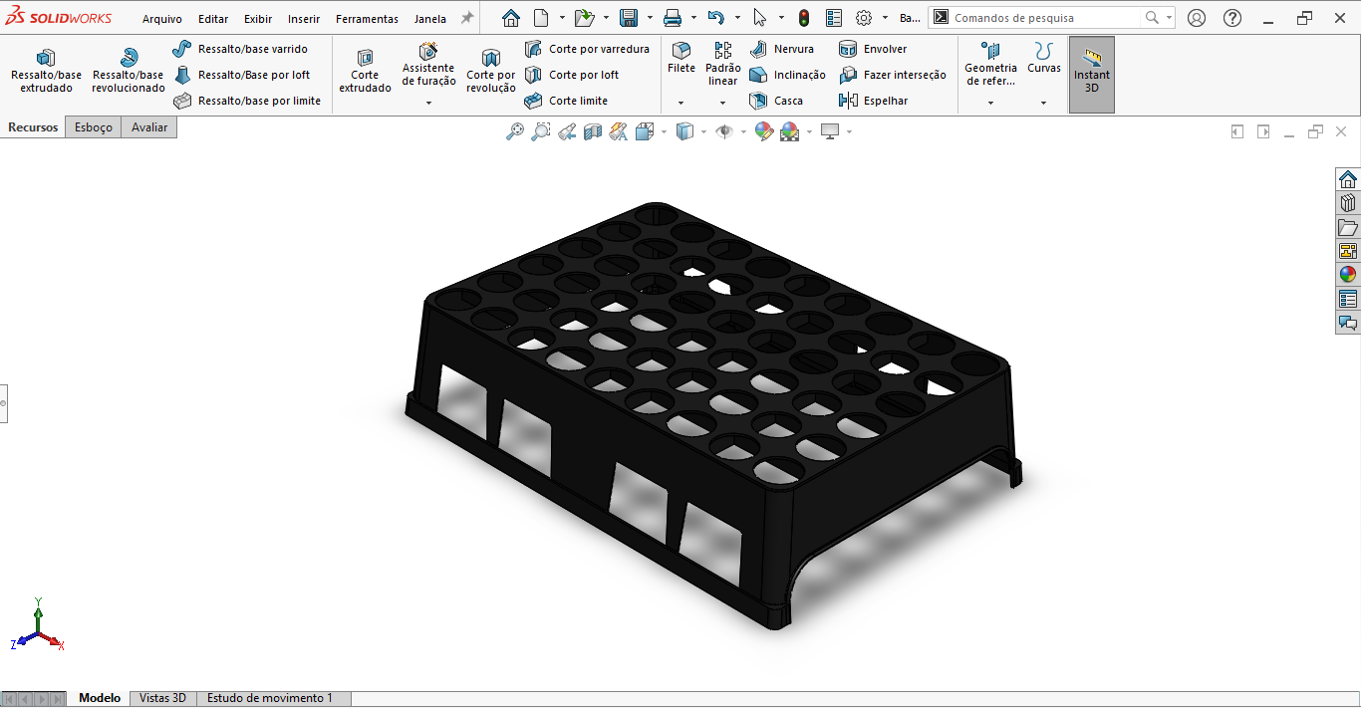Open file properties list icon
Viewport: 1361px width, 708px height.
click(834, 18)
